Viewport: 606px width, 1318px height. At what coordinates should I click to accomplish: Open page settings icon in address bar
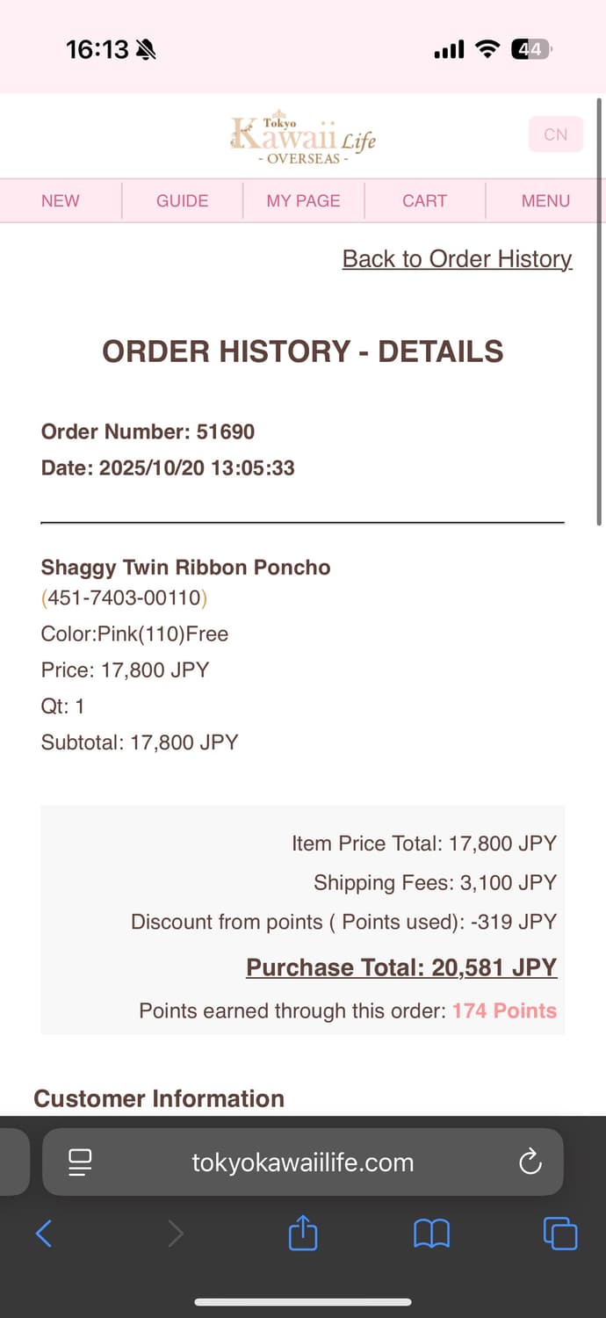tap(80, 1162)
